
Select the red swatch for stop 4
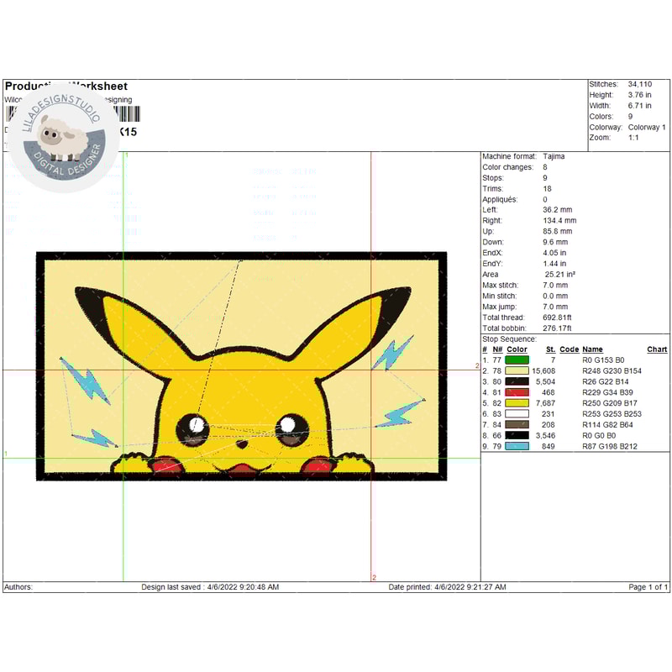517,392
